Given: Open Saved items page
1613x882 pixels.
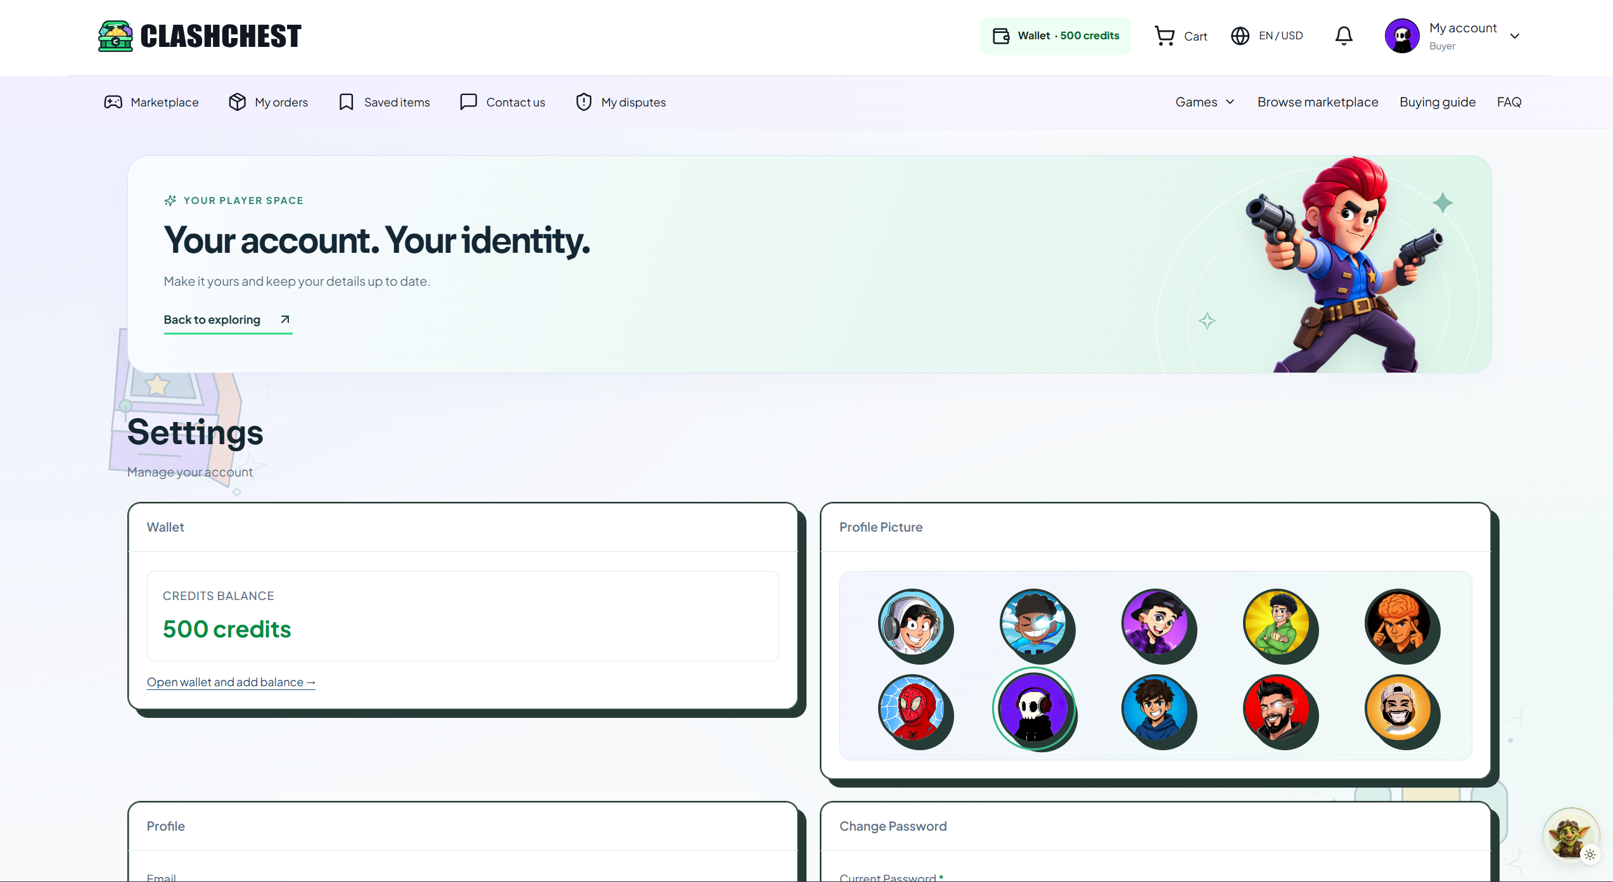Looking at the screenshot, I should (384, 102).
